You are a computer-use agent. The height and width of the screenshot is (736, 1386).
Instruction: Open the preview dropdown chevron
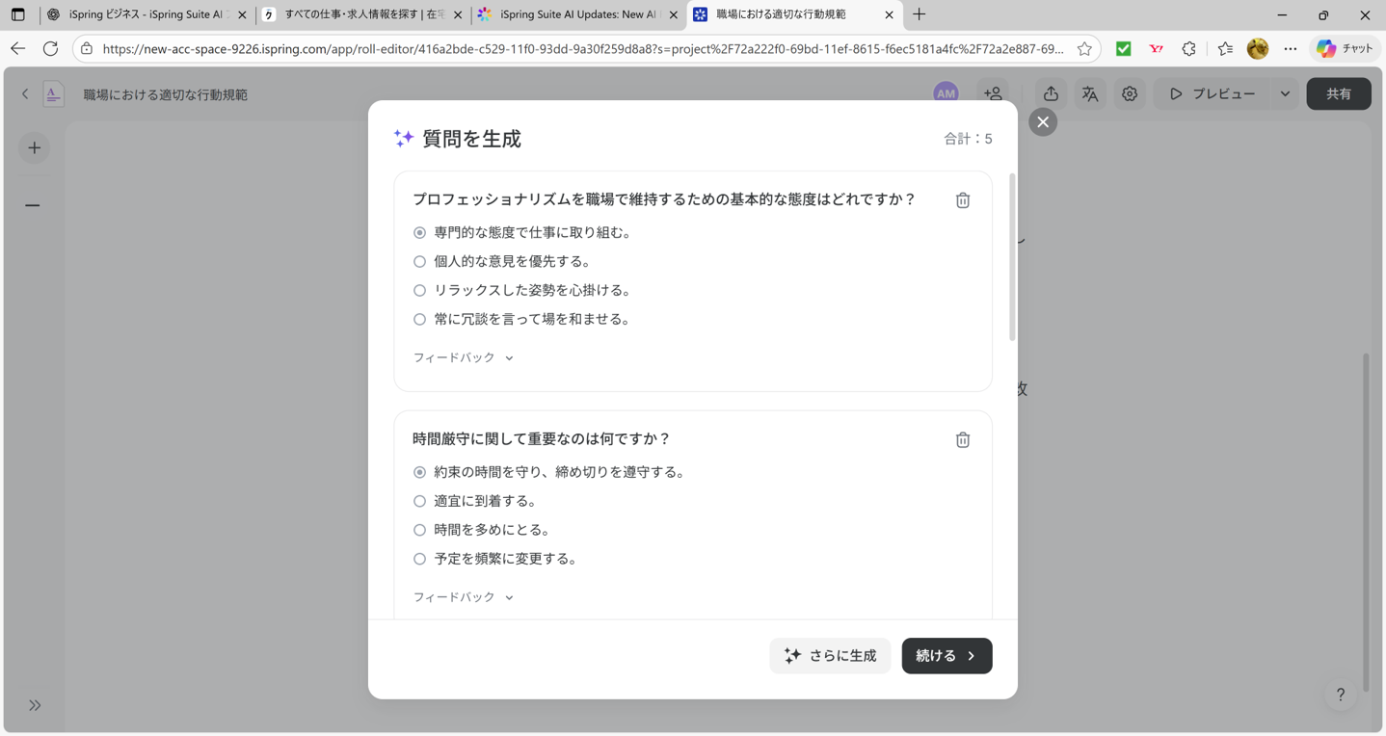point(1285,93)
